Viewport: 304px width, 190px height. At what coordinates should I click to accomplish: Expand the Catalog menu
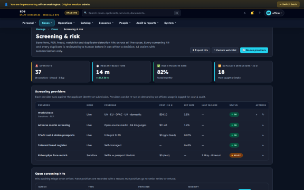[87, 23]
